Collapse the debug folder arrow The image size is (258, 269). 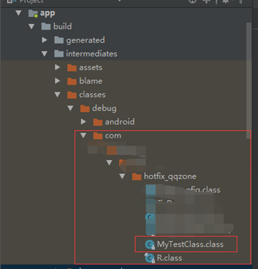(70, 108)
